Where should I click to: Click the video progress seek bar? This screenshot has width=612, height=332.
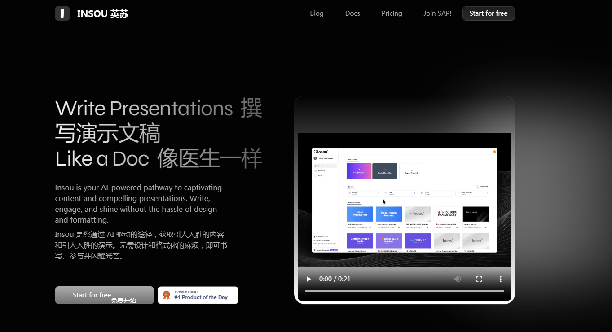(x=405, y=291)
